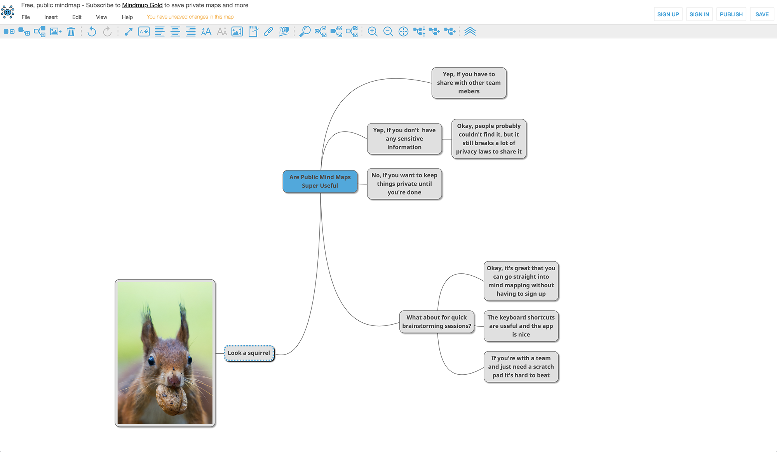Click the PUBLISH button

pyautogui.click(x=731, y=14)
